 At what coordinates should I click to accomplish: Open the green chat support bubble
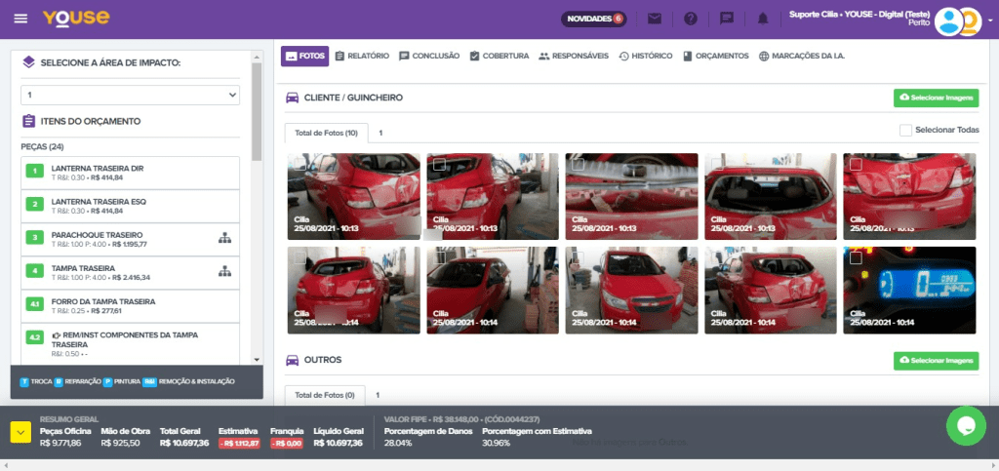[966, 426]
